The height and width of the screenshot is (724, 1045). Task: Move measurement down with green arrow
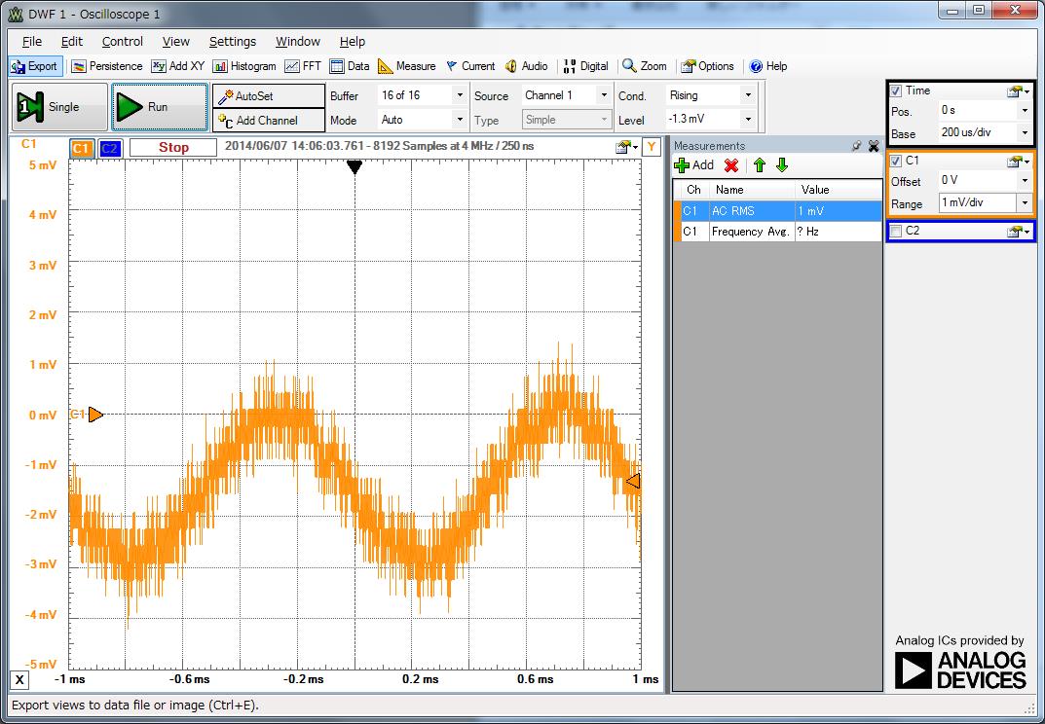781,165
